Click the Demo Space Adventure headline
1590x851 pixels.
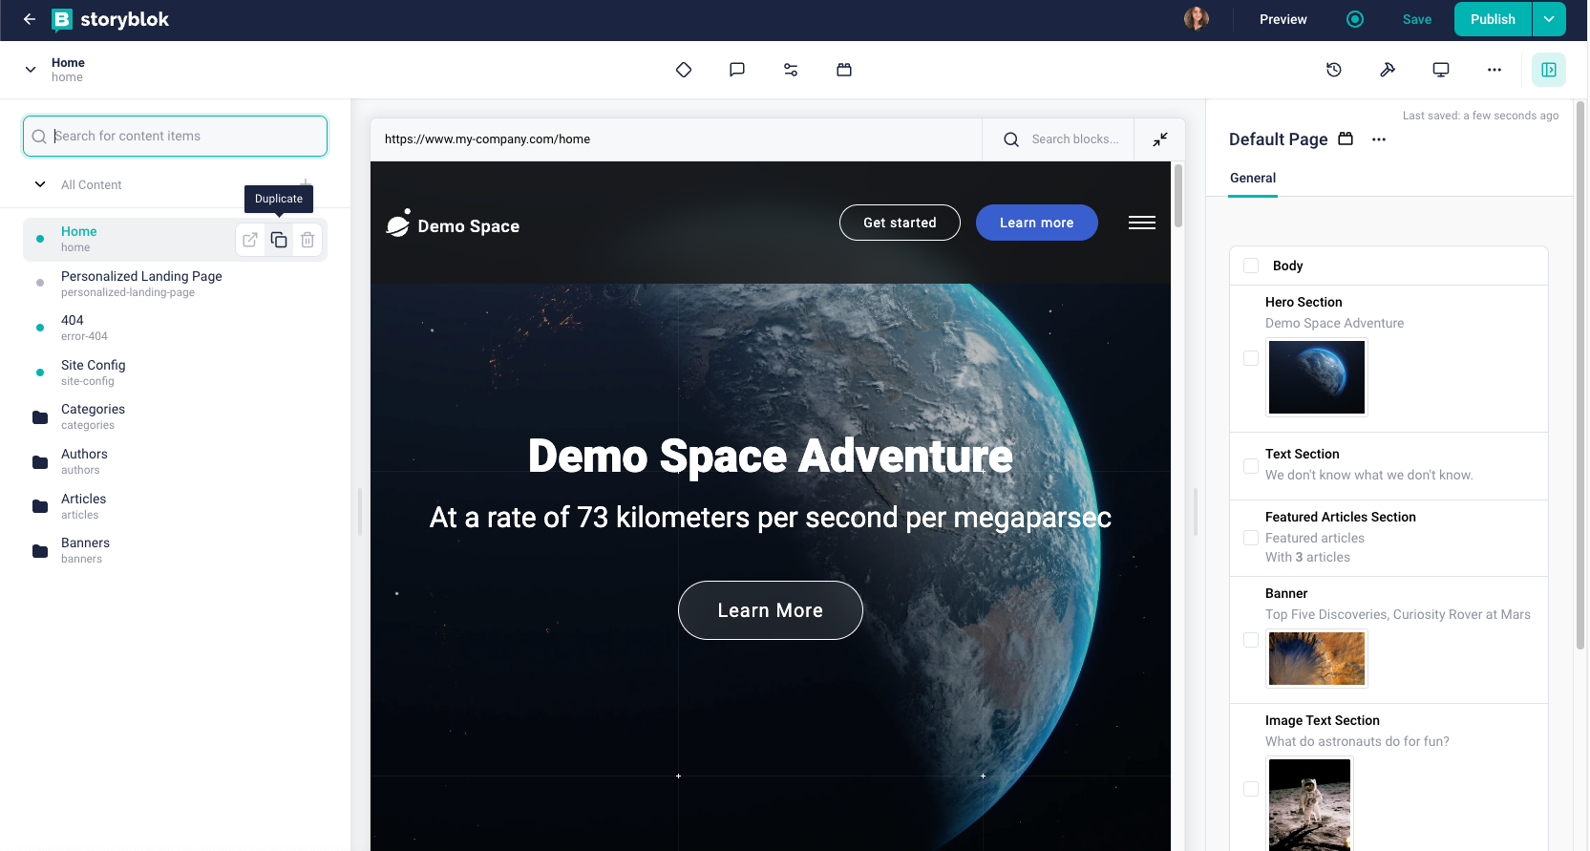[770, 456]
